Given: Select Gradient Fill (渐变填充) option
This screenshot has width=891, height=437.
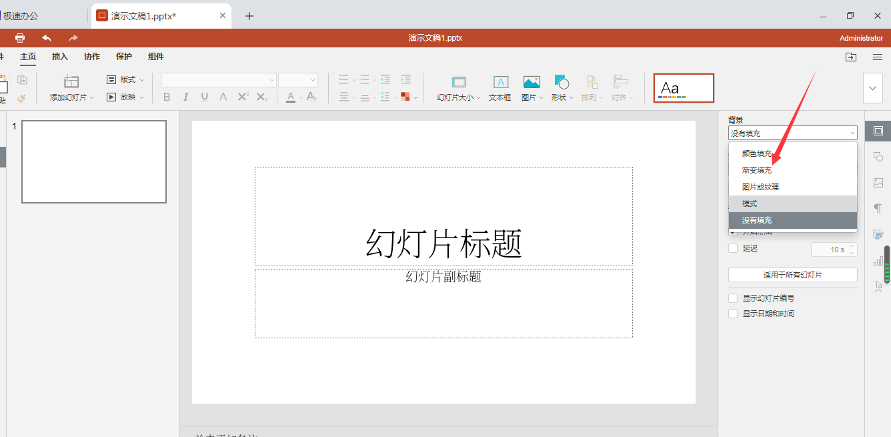Looking at the screenshot, I should (792, 170).
